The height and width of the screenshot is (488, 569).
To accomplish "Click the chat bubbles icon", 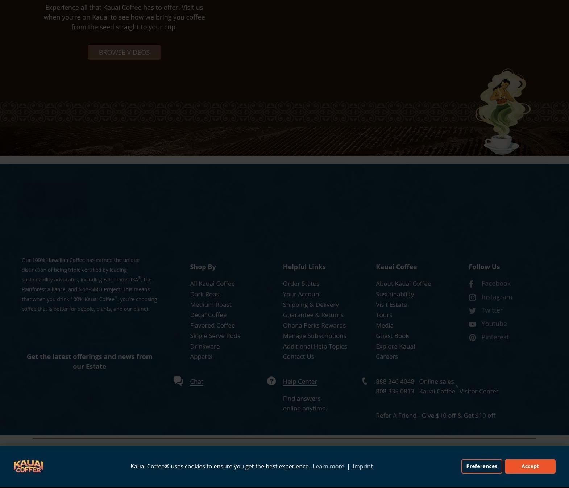I will coord(178,381).
